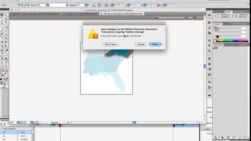Select Up to Over state transition row
This screenshot has height=141, width=251.
click(x=16, y=132)
